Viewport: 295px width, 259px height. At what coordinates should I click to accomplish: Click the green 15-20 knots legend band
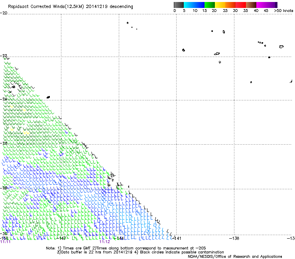(x=210, y=5)
